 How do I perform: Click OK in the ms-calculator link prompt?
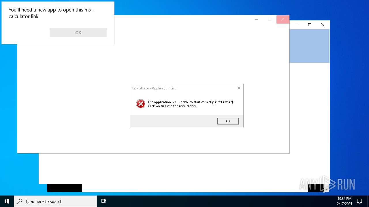click(78, 32)
